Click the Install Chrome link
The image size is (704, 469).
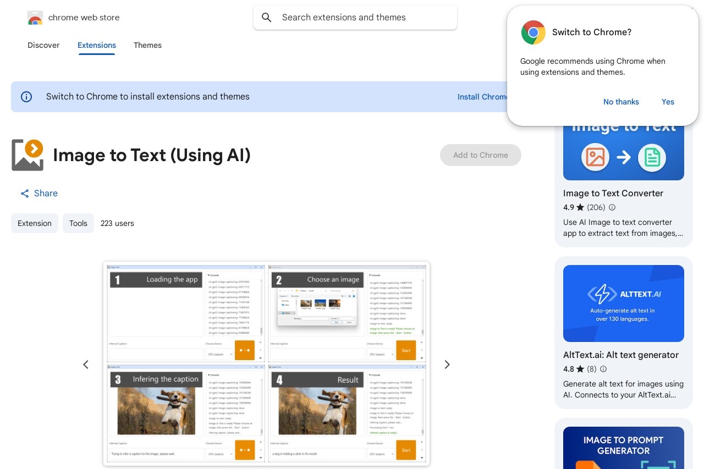[482, 97]
